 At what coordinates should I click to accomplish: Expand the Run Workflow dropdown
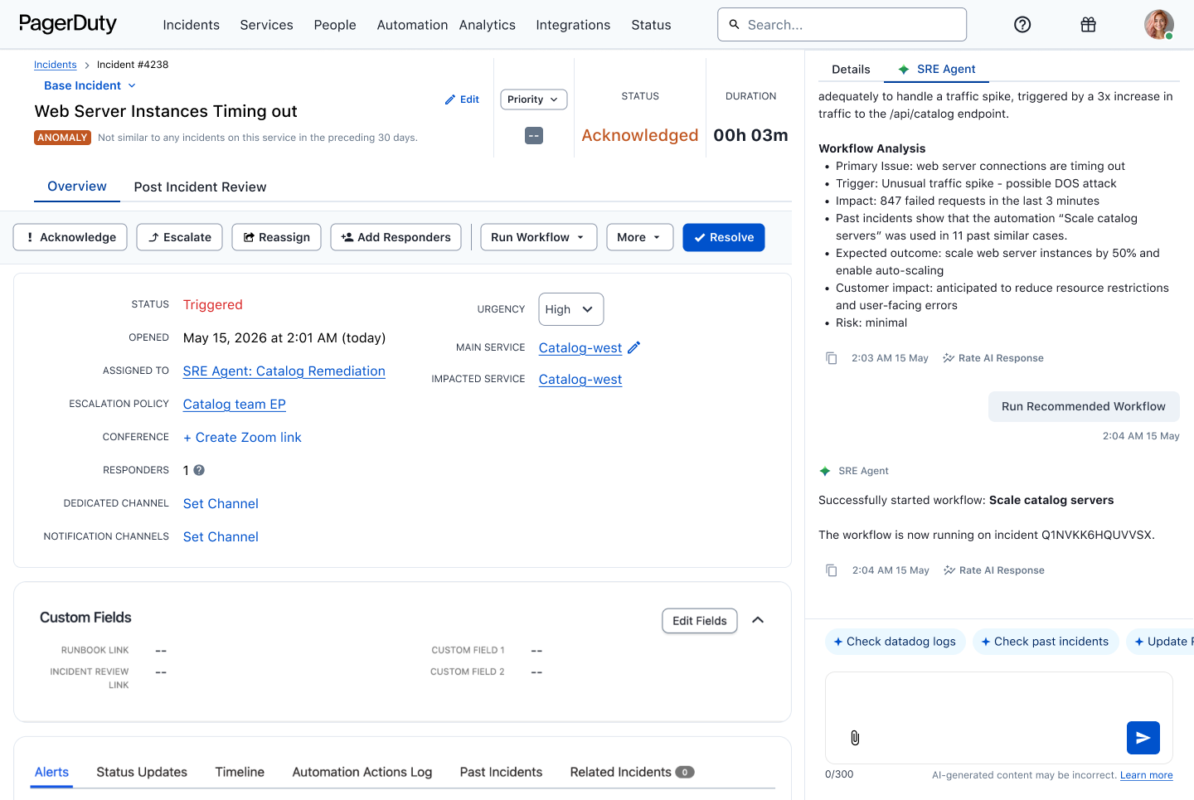pyautogui.click(x=539, y=237)
